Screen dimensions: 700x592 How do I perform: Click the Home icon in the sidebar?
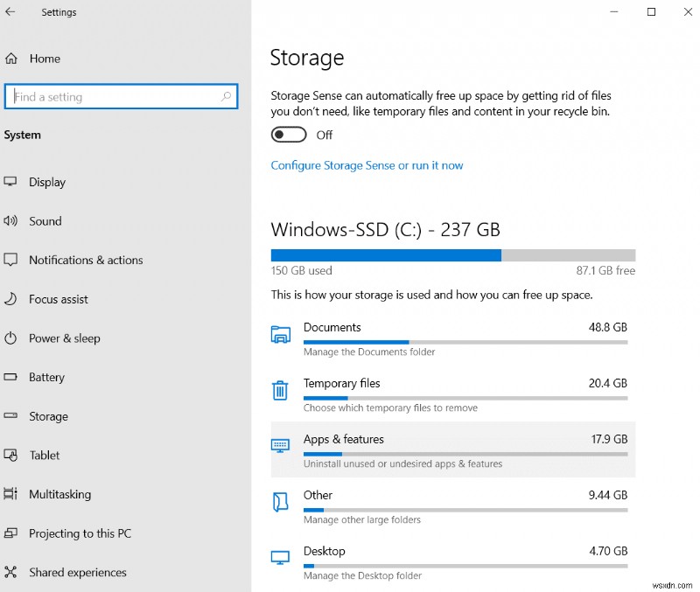pyautogui.click(x=11, y=59)
